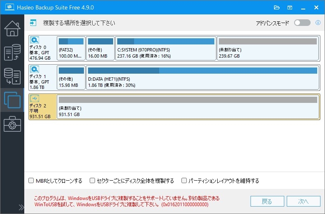
Task: Click the ディスク 2 USB drive icon
Action: click(35, 98)
